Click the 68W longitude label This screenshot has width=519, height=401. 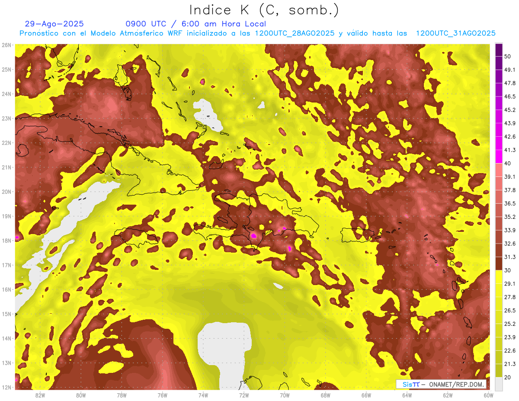point(326,395)
